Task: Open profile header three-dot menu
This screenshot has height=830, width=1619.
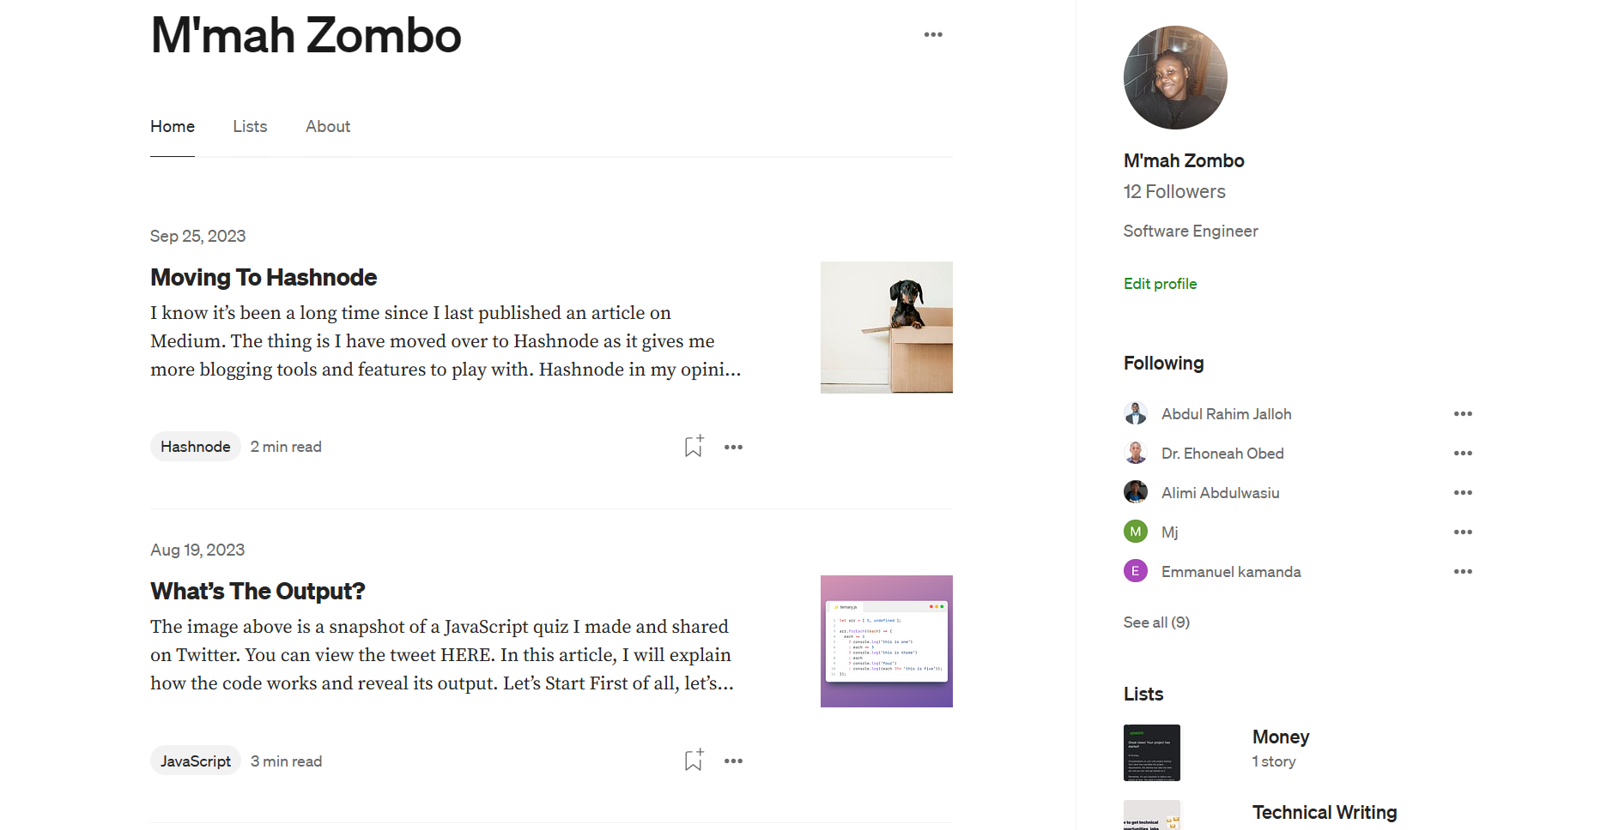Action: [933, 35]
